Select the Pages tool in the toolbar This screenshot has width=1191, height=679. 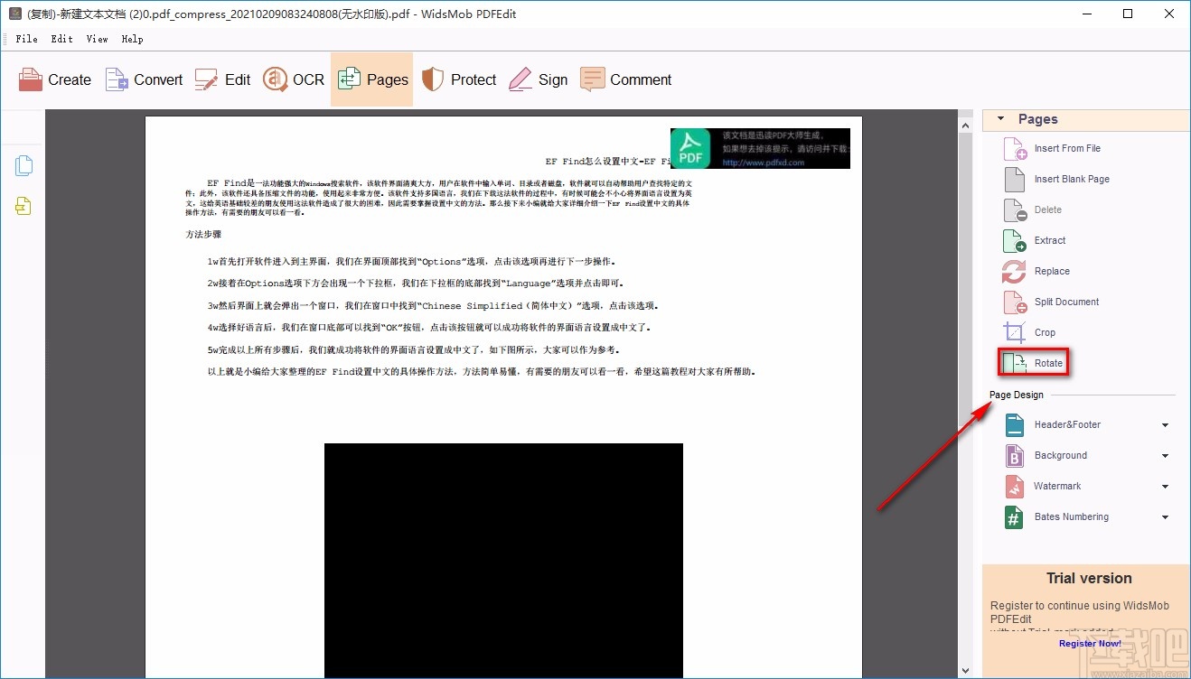tap(371, 79)
